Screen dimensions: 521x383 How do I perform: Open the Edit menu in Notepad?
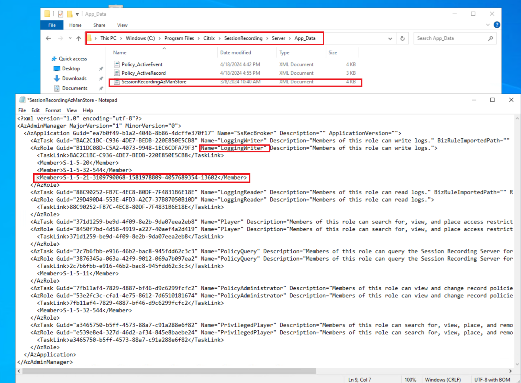coord(35,110)
